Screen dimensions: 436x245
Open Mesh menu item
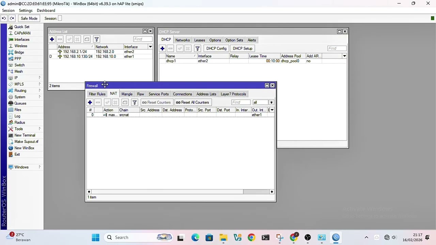click(18, 71)
